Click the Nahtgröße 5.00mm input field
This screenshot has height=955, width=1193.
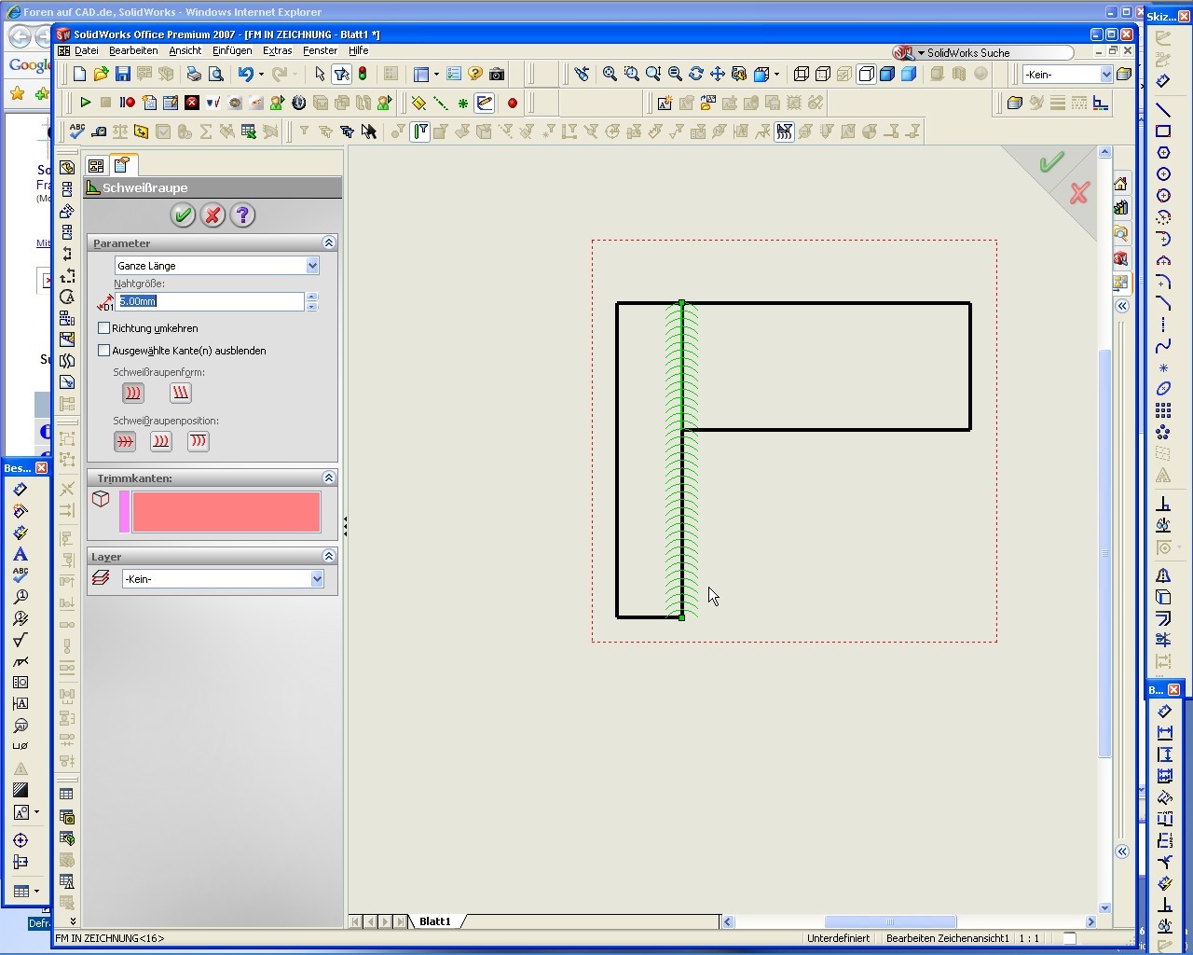[211, 301]
